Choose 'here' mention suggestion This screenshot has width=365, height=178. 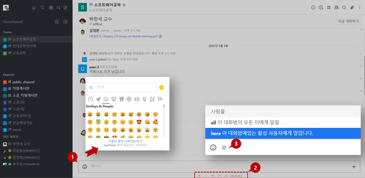(283, 133)
